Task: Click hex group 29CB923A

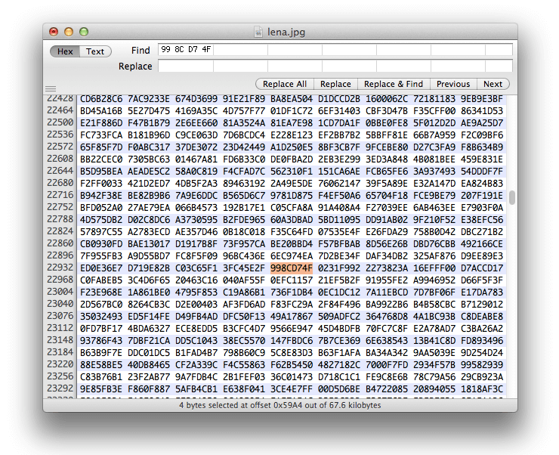Action: coord(482,377)
